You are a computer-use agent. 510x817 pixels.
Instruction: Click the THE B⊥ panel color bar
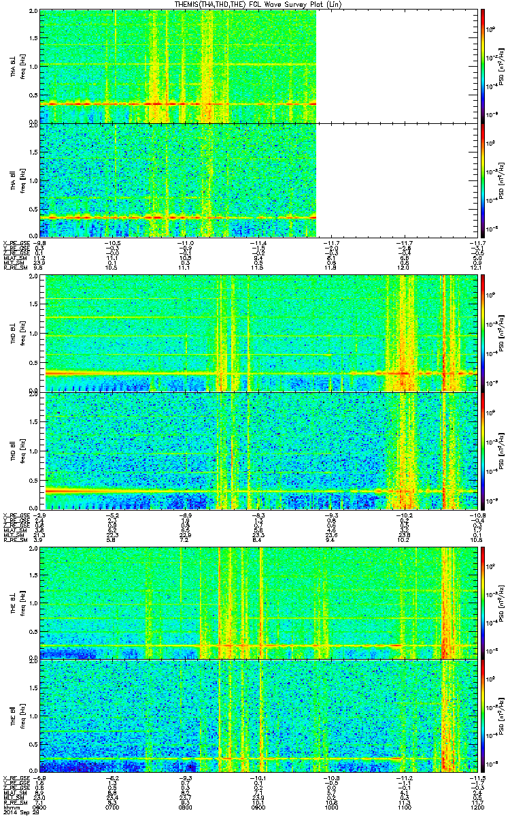482,602
